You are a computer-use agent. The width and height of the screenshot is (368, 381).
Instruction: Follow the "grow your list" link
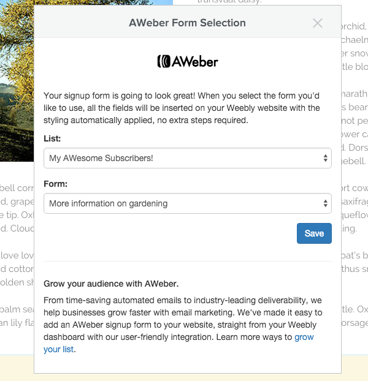click(x=304, y=338)
